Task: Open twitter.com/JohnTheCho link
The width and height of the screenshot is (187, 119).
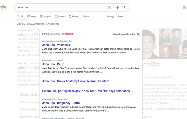Action: 159,77
